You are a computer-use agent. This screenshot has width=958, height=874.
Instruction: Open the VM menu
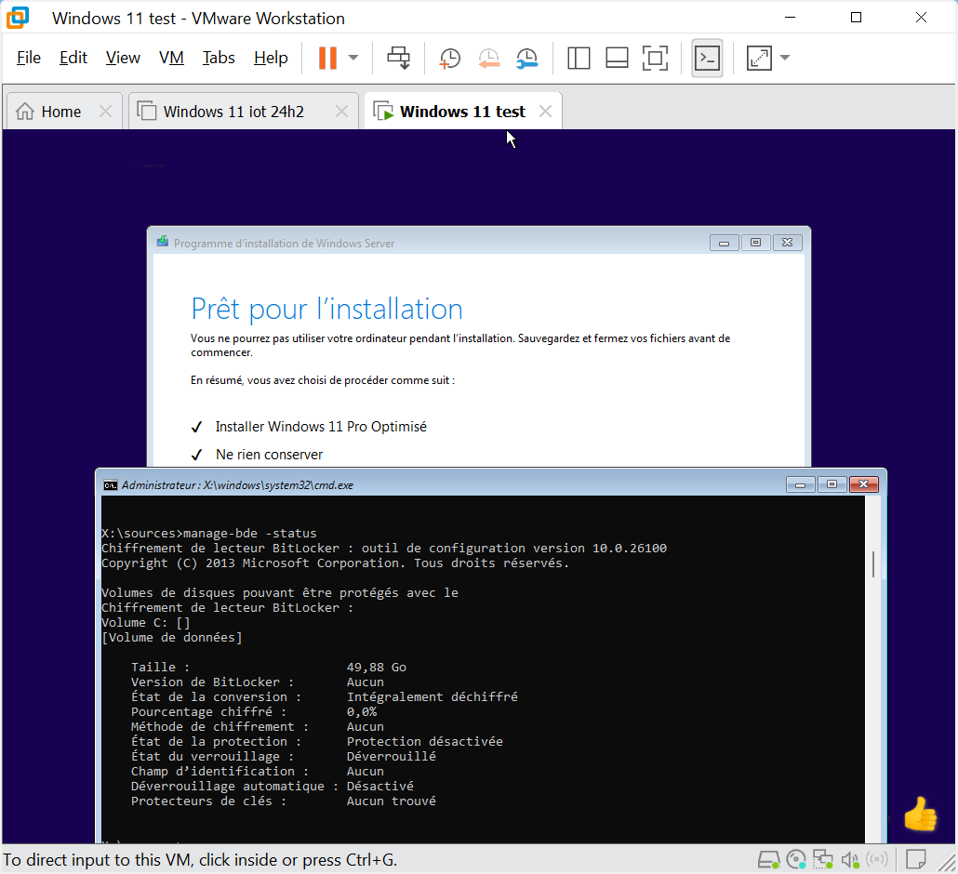(171, 58)
